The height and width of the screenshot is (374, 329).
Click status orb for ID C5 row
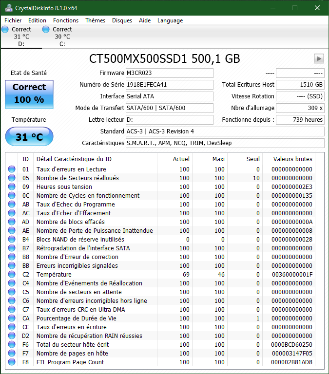tap(12, 292)
